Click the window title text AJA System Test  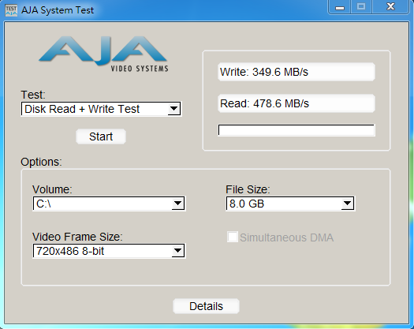[x=58, y=10]
